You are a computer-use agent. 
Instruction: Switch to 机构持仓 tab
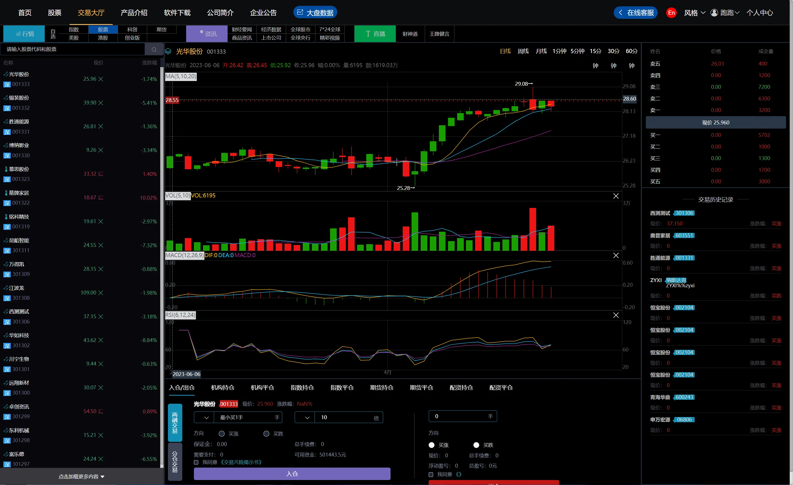click(x=222, y=387)
